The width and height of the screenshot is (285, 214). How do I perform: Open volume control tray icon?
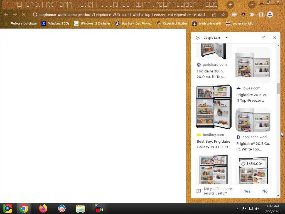pyautogui.click(x=257, y=208)
